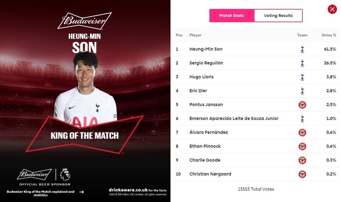The height and width of the screenshot is (202, 341).
Task: Switch to the Match Stats tab
Action: click(x=231, y=16)
